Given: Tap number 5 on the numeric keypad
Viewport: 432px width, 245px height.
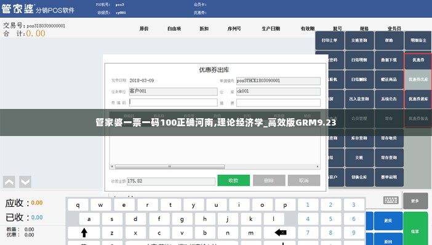Looking at the screenshot, I should [x=330, y=219].
